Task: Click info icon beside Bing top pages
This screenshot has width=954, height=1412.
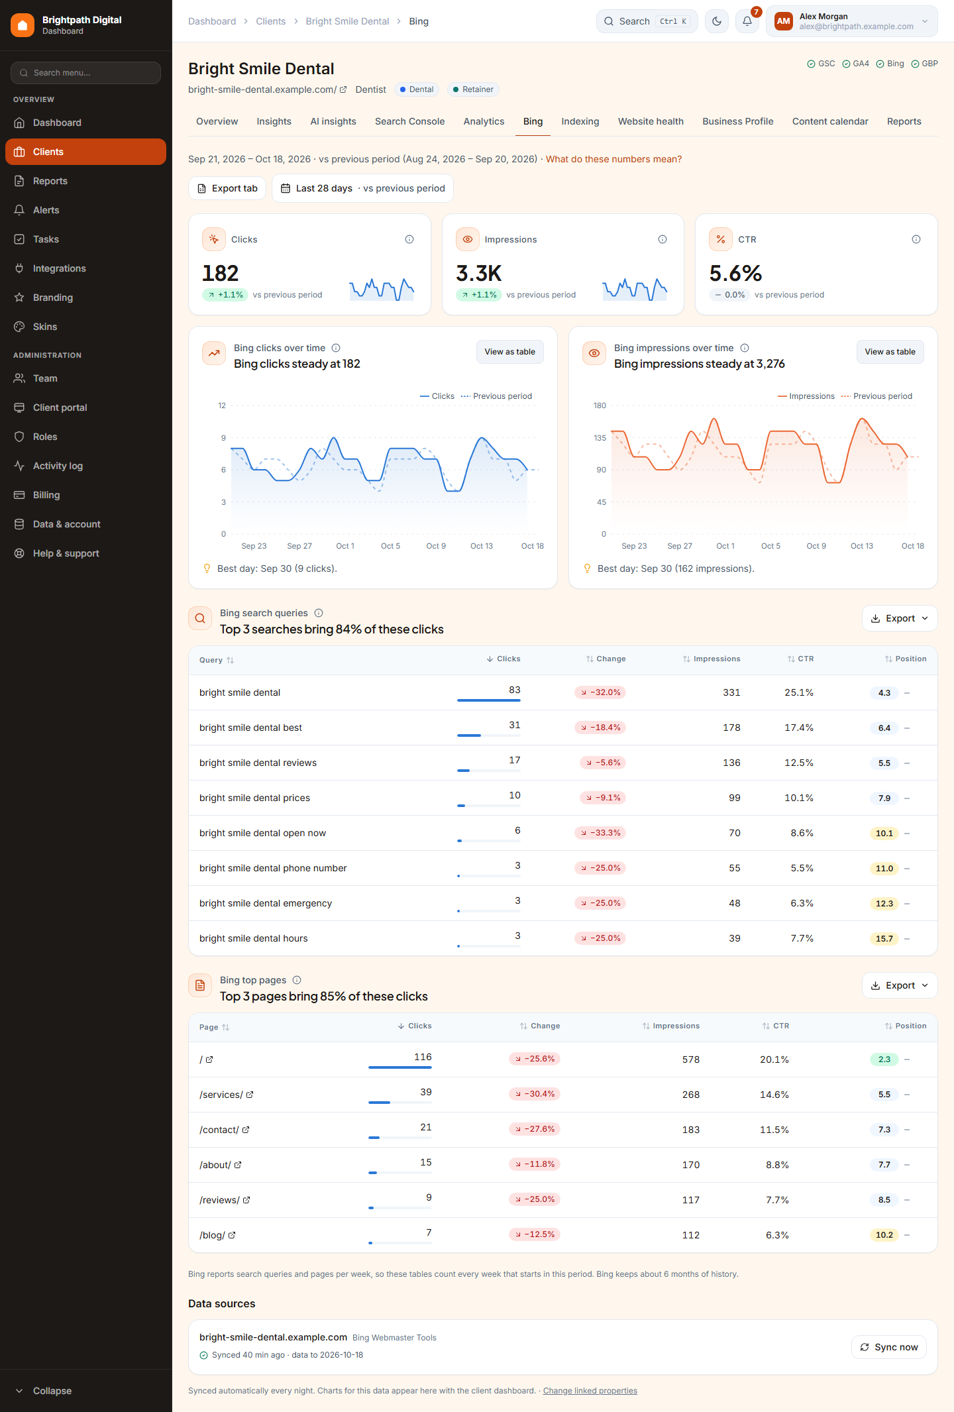Action: [x=297, y=980]
